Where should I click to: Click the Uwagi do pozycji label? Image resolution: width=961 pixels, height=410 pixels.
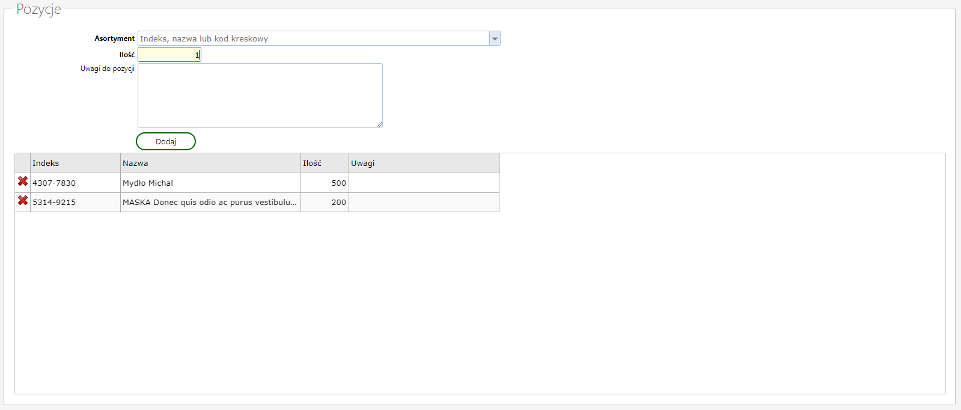coord(108,69)
